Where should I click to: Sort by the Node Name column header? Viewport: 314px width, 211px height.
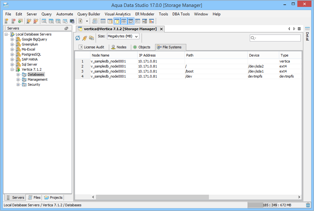pyautogui.click(x=114, y=55)
